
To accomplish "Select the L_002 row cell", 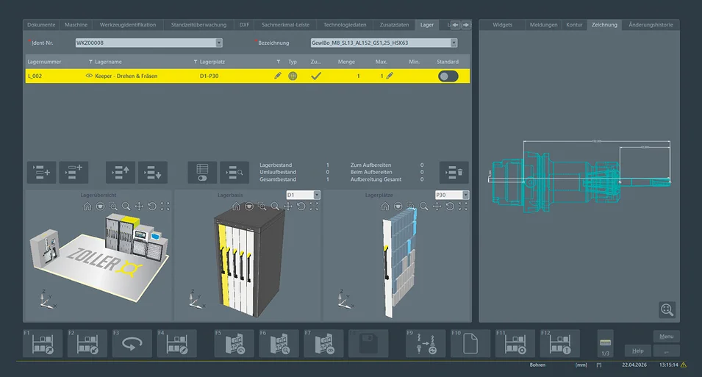I will [x=35, y=76].
